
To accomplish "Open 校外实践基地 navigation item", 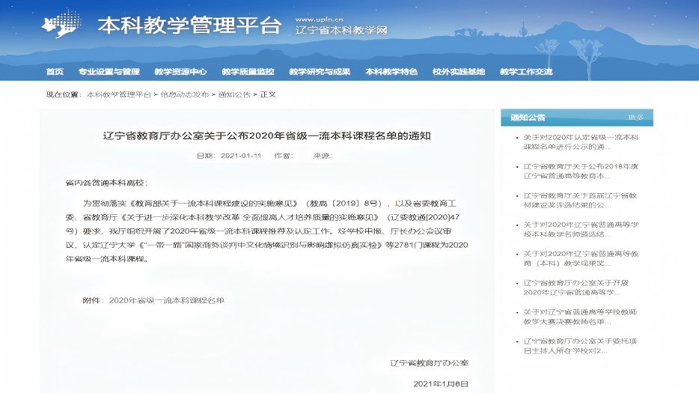I will tap(459, 72).
